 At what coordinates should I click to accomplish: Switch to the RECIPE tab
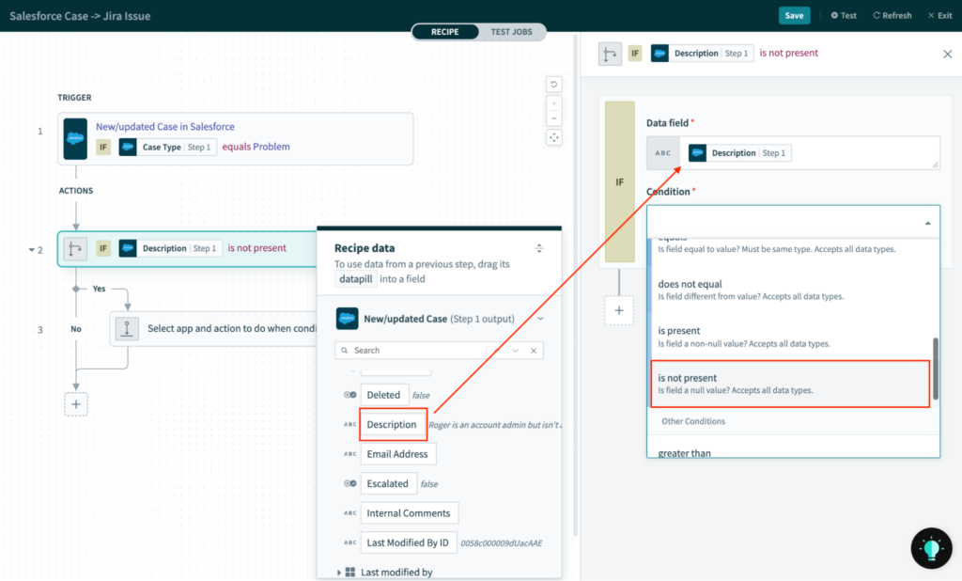coord(444,31)
